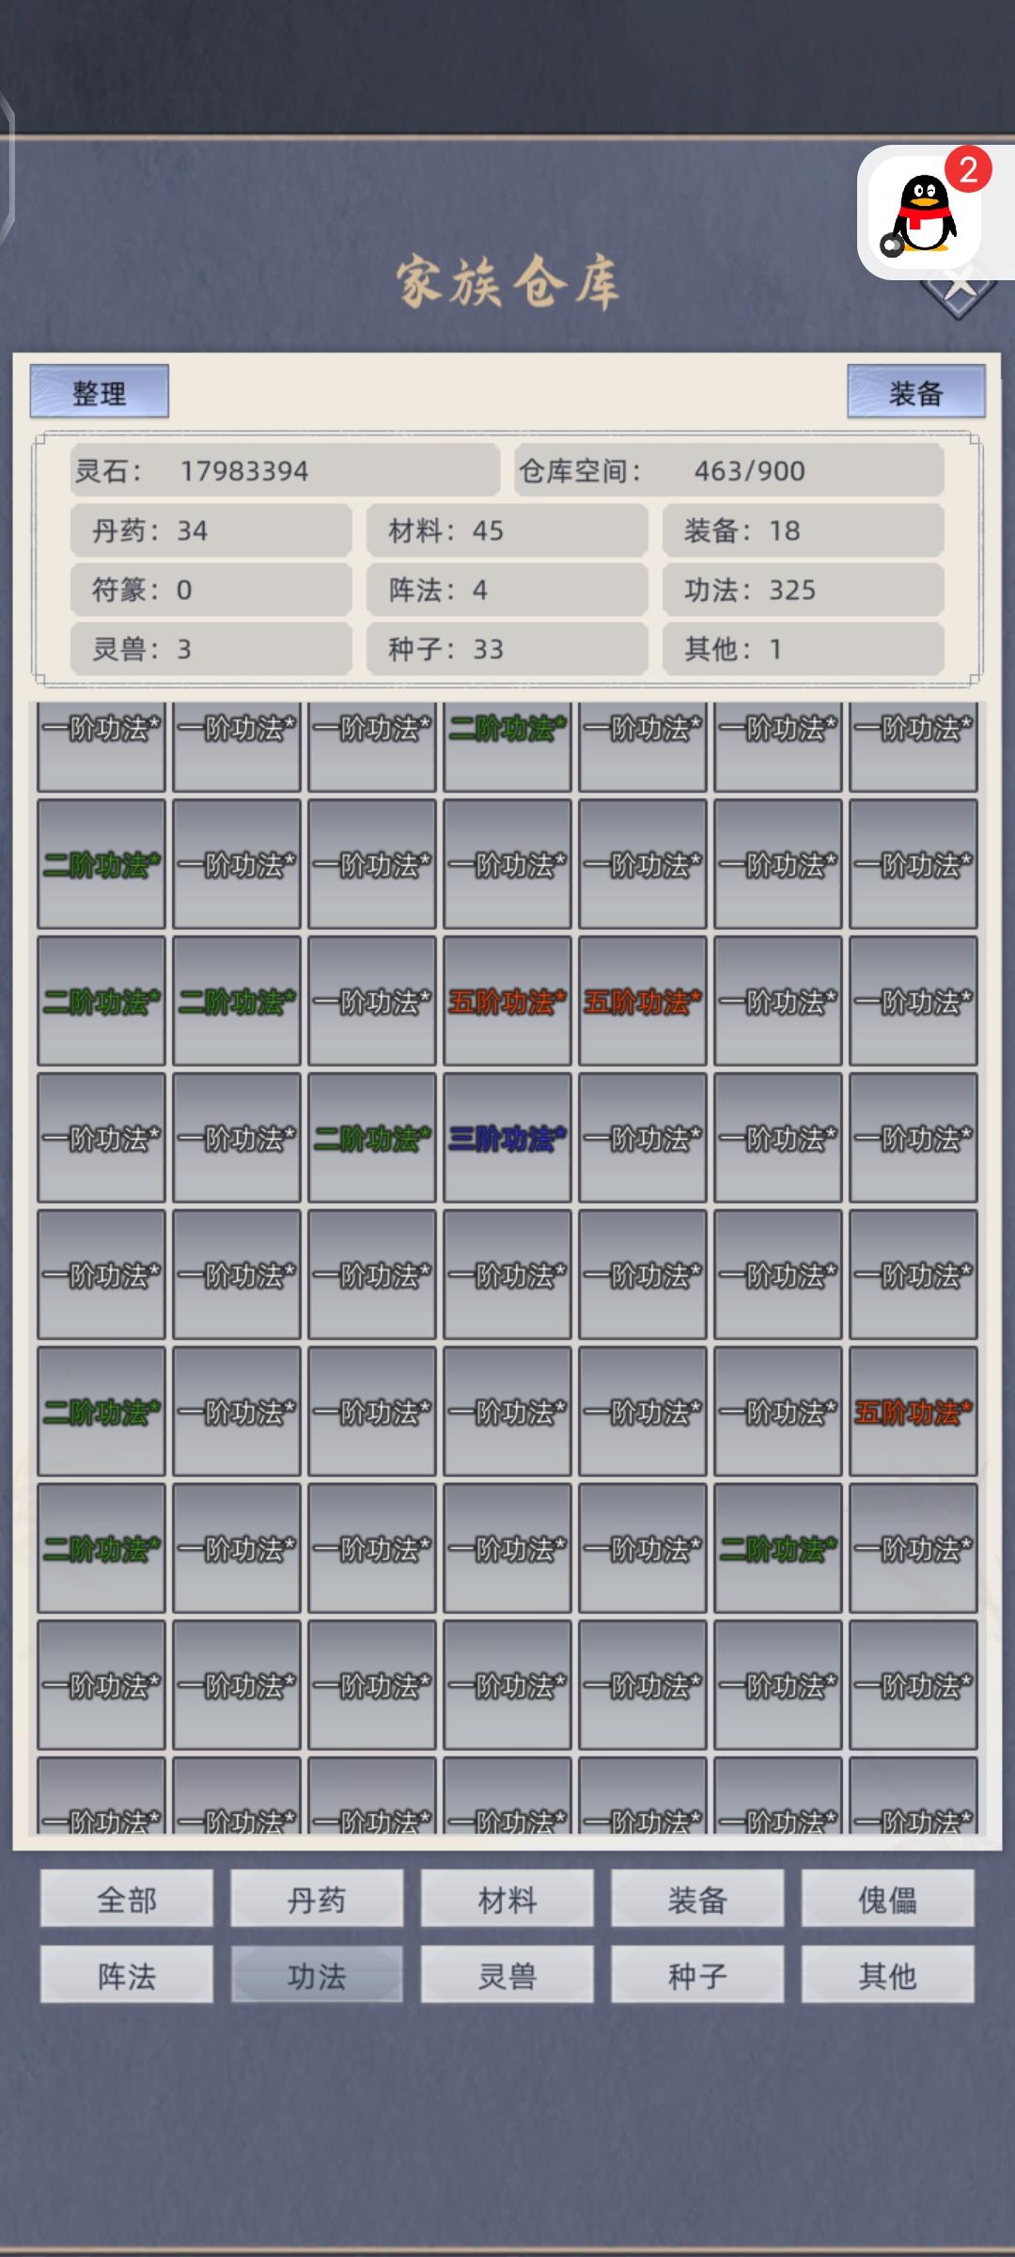Click the 种子: 33 stat

coord(507,649)
